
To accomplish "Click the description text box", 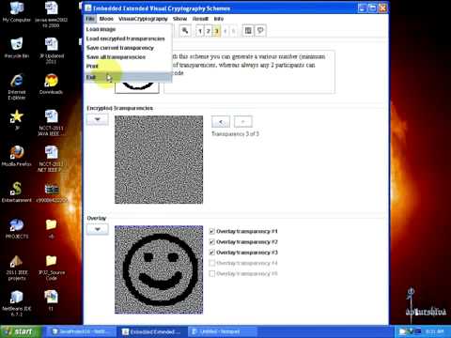I will point(250,72).
